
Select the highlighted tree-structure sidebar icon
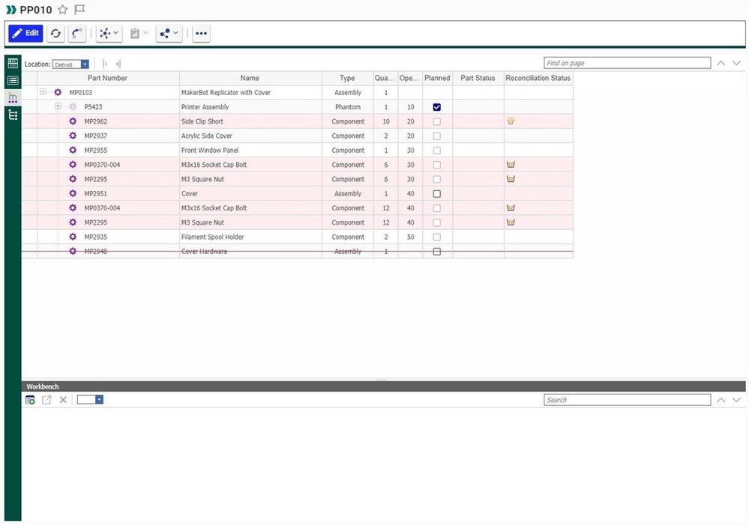(13, 98)
